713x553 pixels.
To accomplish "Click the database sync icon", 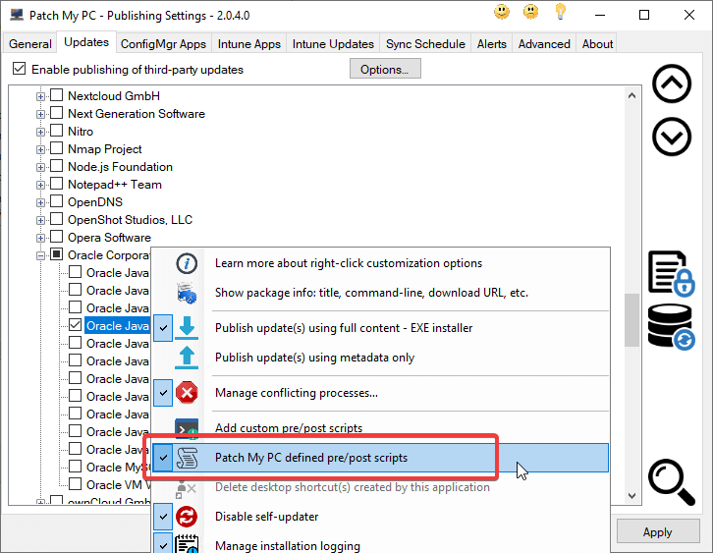I will pos(671,327).
